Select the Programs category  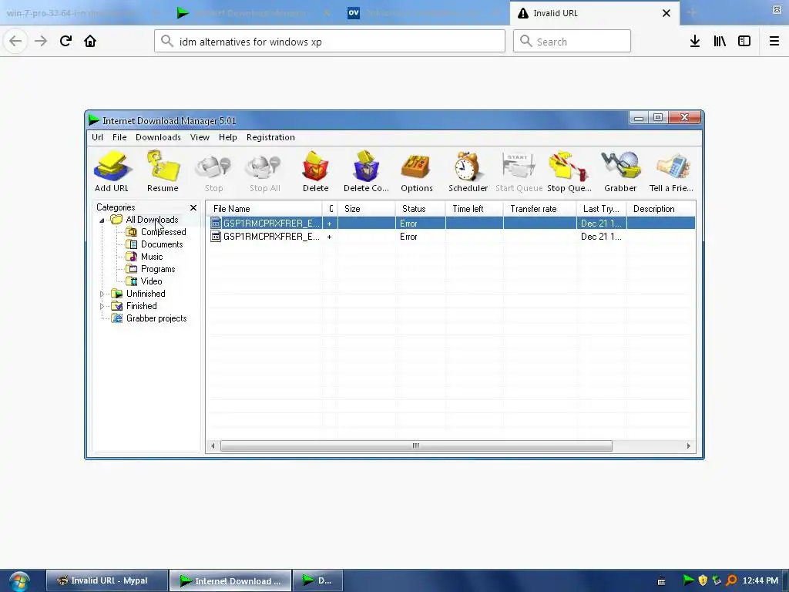157,269
